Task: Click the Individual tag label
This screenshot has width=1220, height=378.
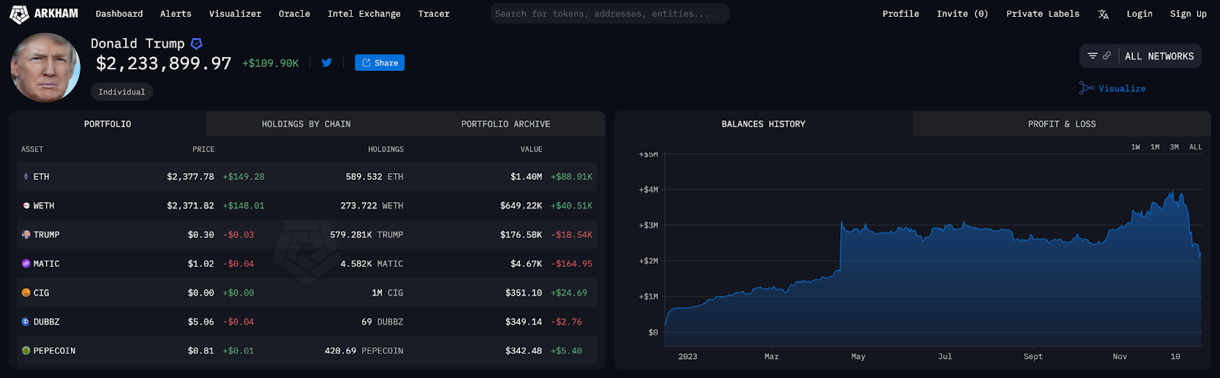Action: (122, 91)
